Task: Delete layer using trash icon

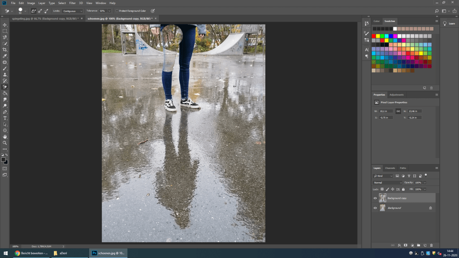Action: coord(431,245)
